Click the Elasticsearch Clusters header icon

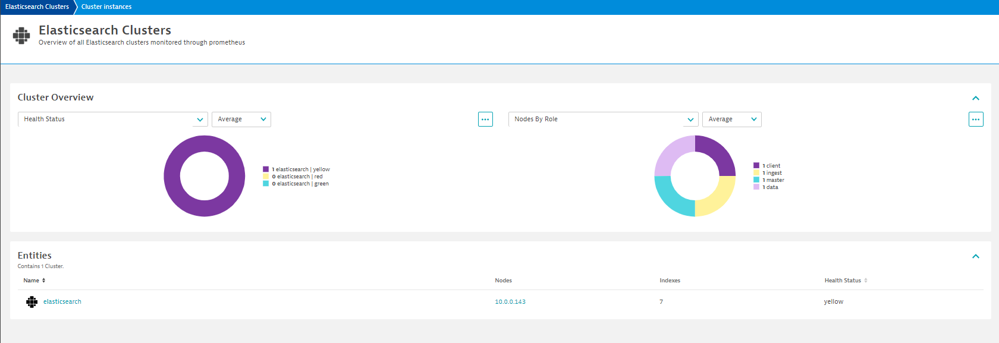point(21,36)
